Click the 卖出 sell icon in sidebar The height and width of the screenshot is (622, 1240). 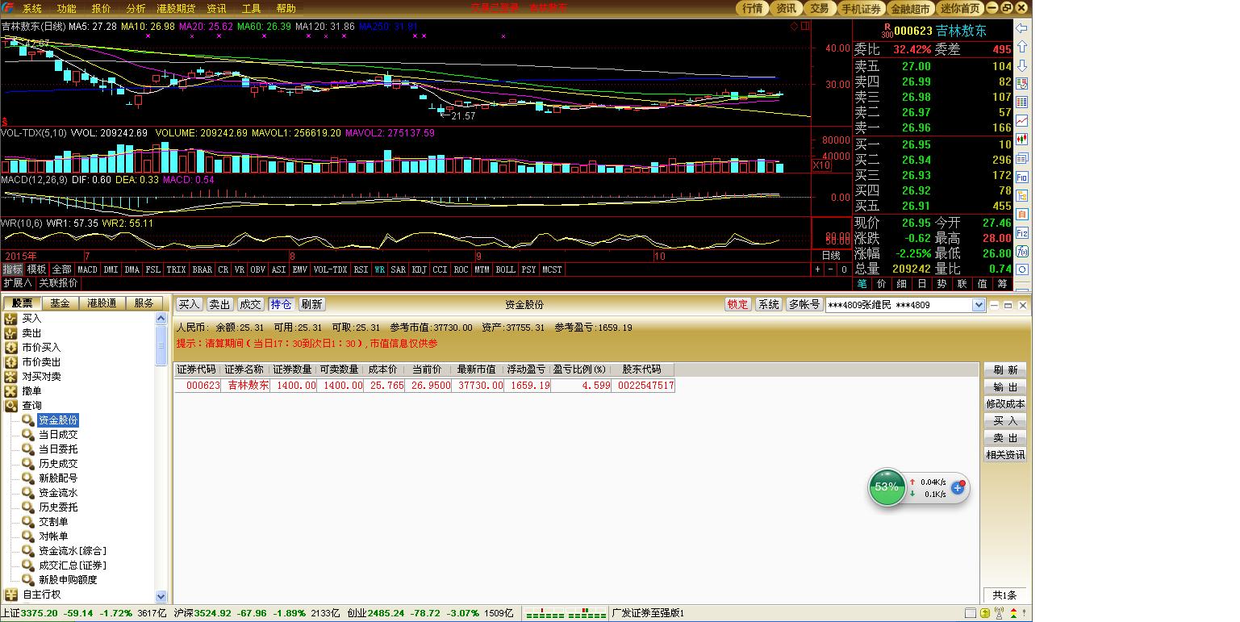tap(10, 333)
